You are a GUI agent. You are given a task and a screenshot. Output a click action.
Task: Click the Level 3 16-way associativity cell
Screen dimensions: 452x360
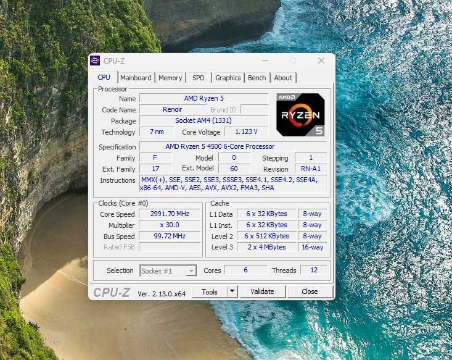313,247
